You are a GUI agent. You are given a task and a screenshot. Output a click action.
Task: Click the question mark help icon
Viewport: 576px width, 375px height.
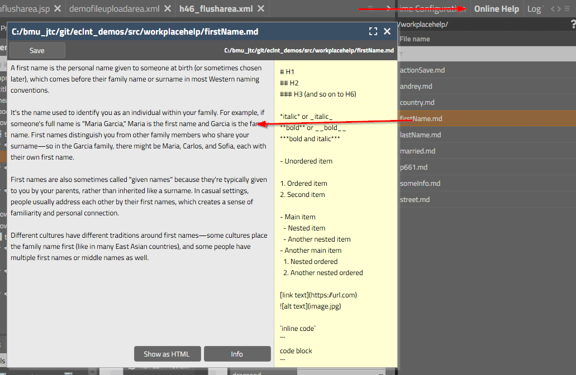[x=573, y=24]
